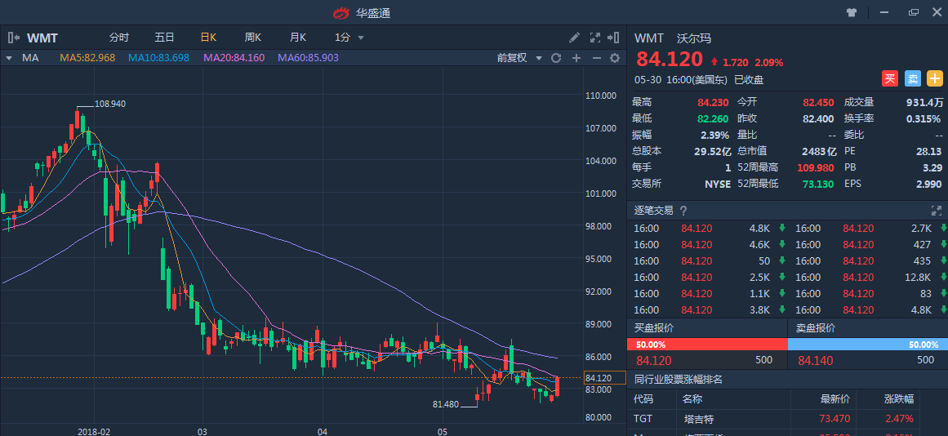Screen dimensions: 948x436
Task: Add WMT to watchlist yellow plus
Action: tap(935, 78)
